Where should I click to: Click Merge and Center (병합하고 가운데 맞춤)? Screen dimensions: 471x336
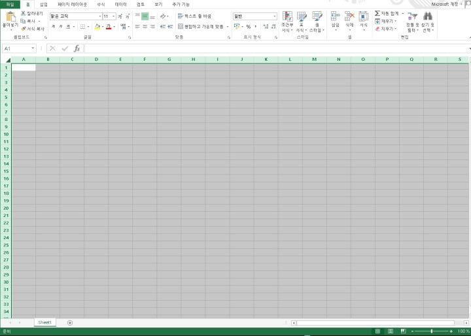[x=201, y=27]
